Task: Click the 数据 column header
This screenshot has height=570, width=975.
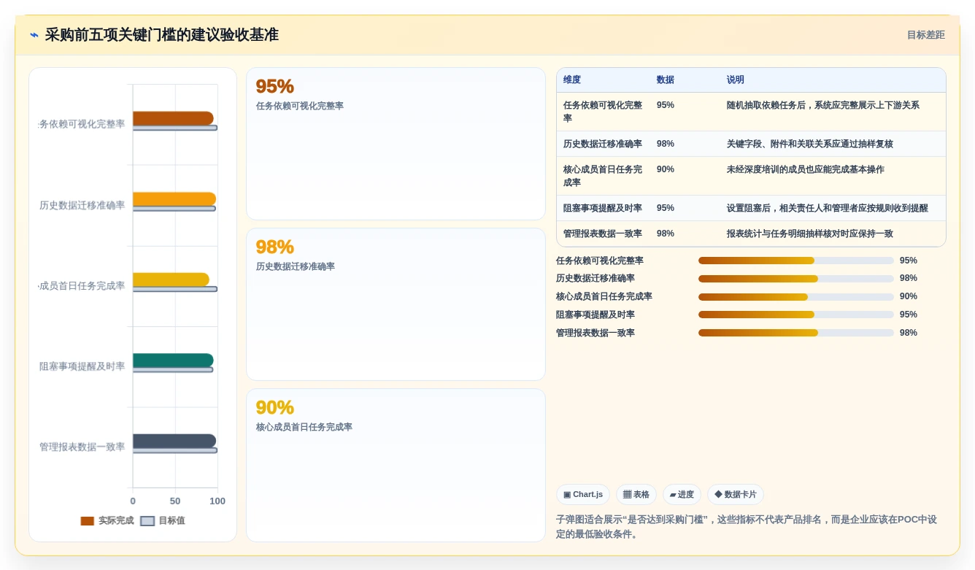Action: pyautogui.click(x=666, y=80)
